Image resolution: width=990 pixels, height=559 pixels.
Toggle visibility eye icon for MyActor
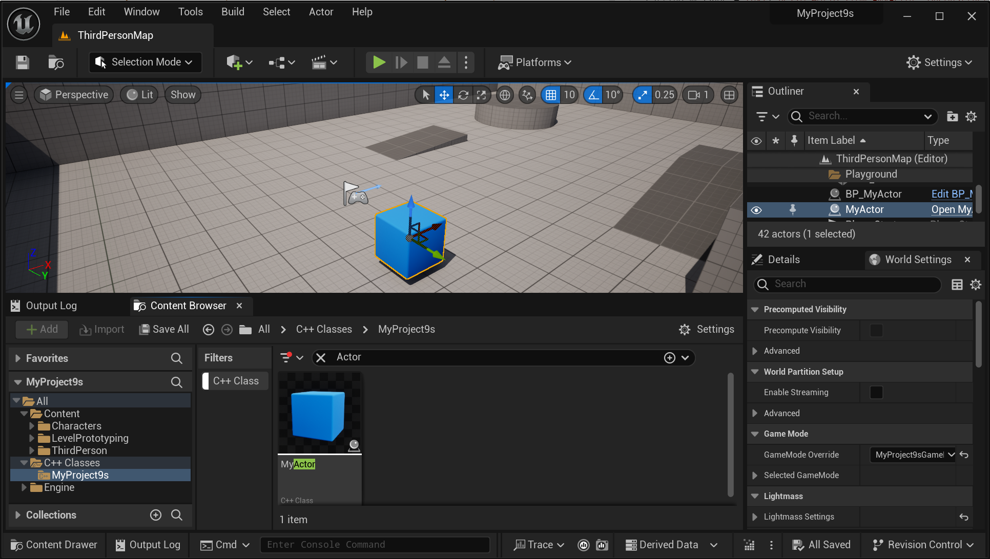756,210
